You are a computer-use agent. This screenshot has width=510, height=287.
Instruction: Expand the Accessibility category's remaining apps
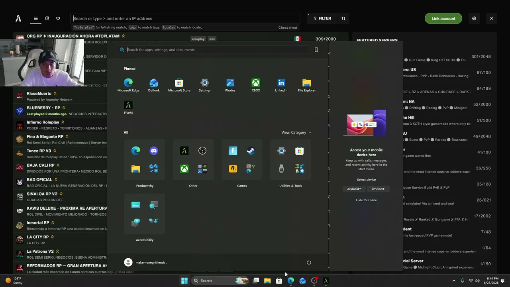tap(154, 220)
